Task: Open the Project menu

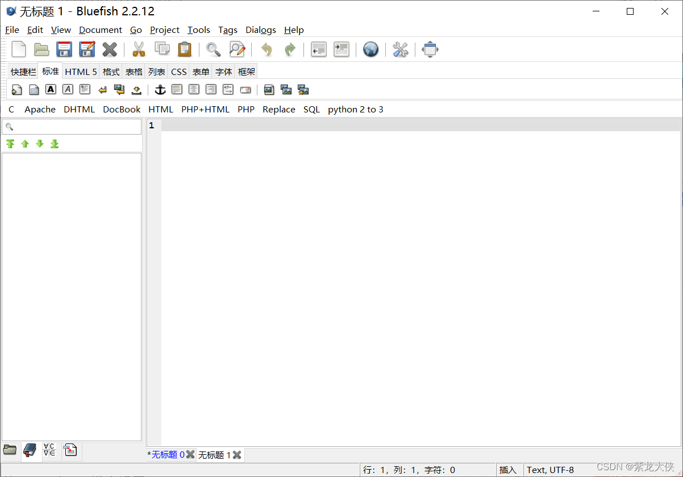Action: 165,30
